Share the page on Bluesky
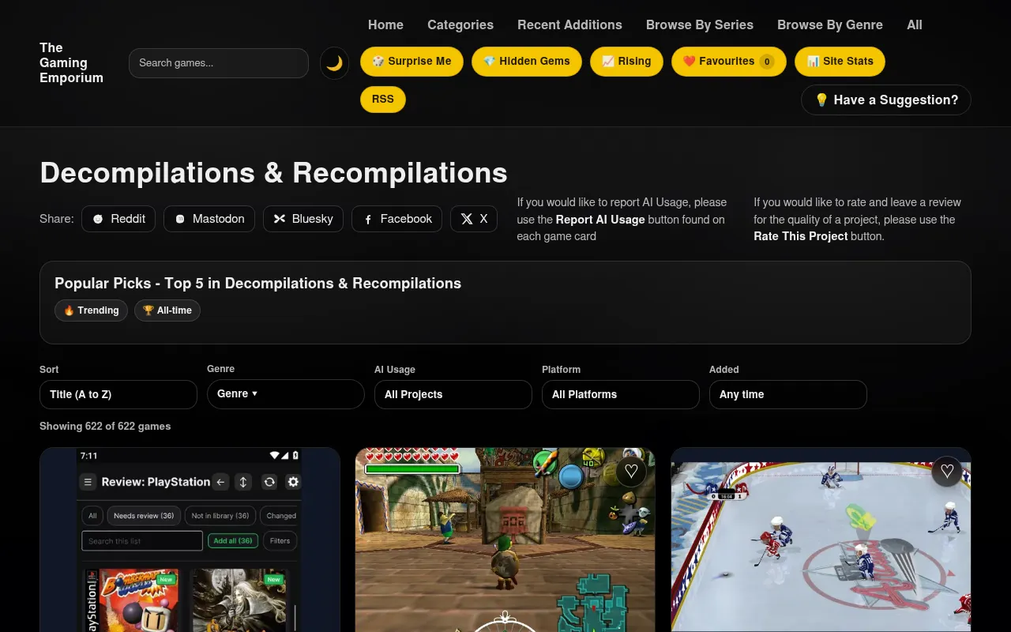1011x632 pixels. pos(303,219)
